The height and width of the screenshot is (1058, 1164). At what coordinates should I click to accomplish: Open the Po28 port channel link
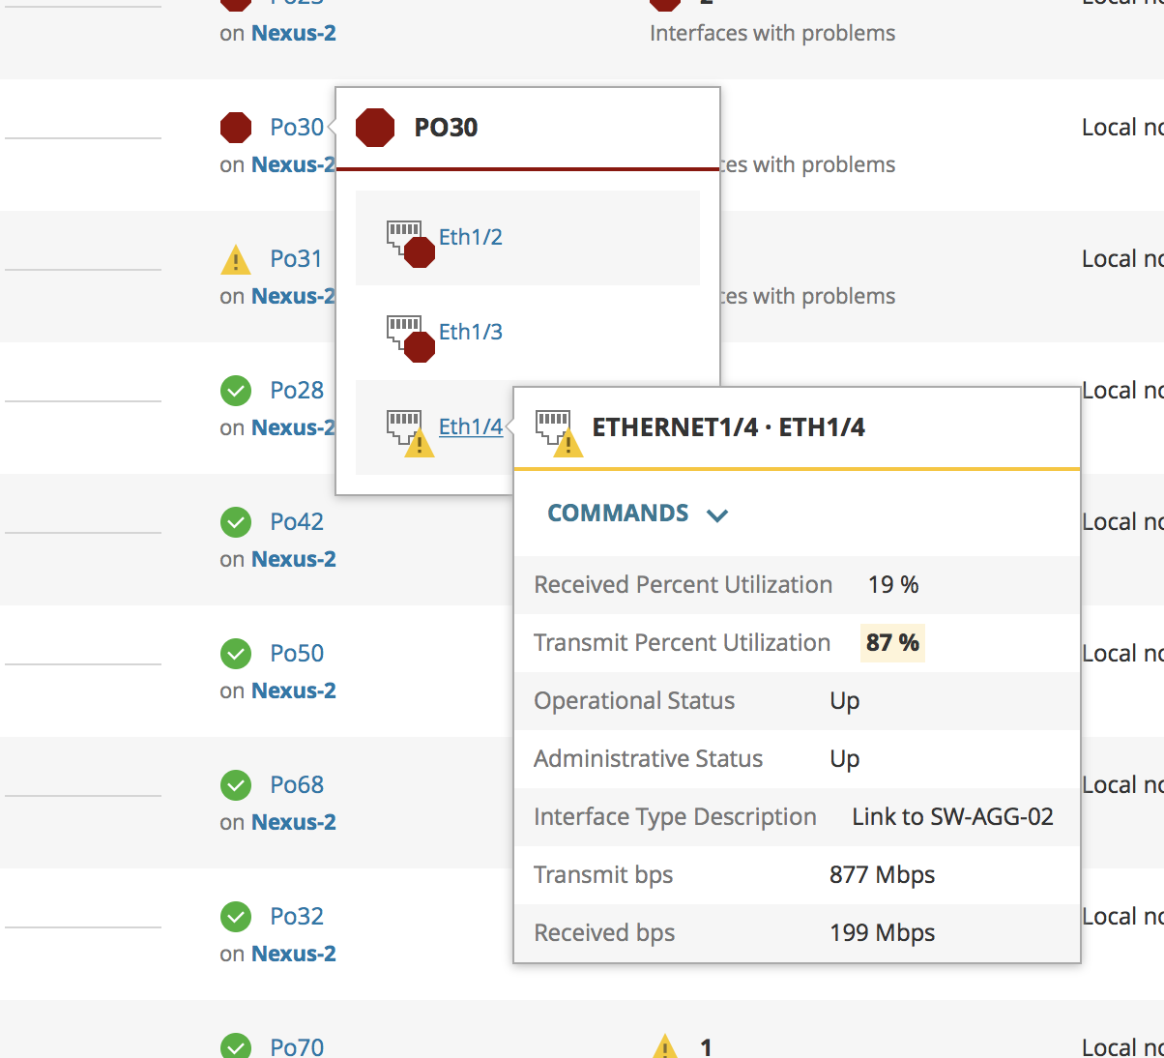pyautogui.click(x=297, y=391)
